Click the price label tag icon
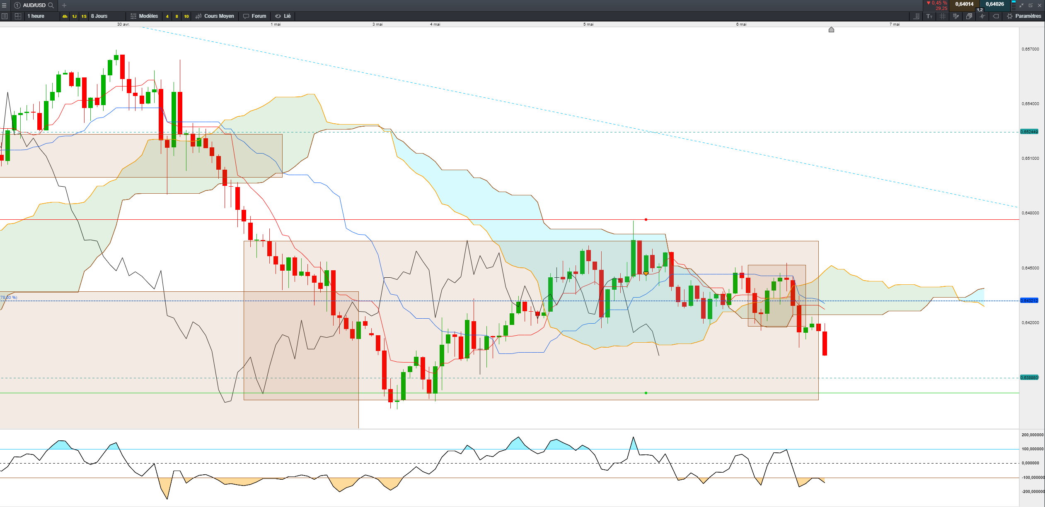 tap(996, 16)
